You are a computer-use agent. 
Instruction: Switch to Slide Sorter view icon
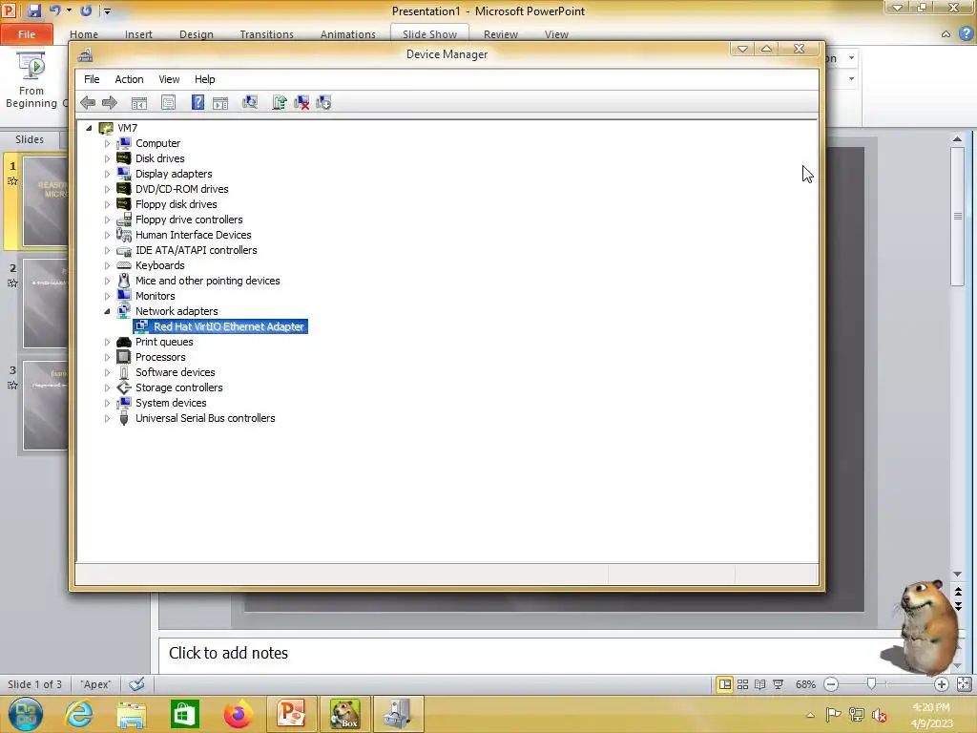click(742, 684)
